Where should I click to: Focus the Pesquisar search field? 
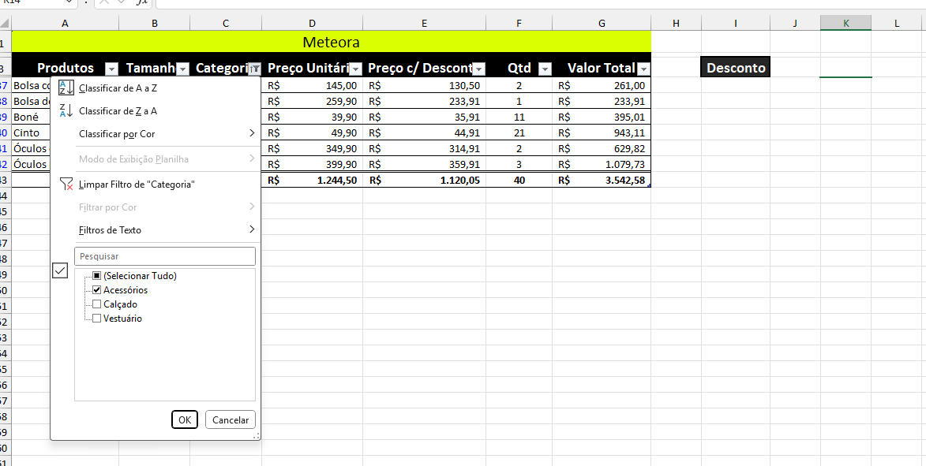pyautogui.click(x=165, y=256)
